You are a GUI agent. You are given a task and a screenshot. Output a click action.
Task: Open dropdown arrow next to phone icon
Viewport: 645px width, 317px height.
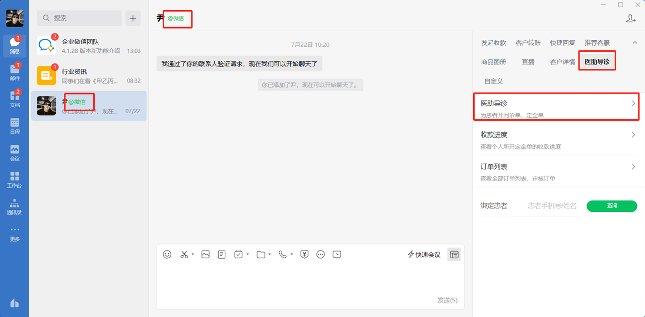click(292, 255)
